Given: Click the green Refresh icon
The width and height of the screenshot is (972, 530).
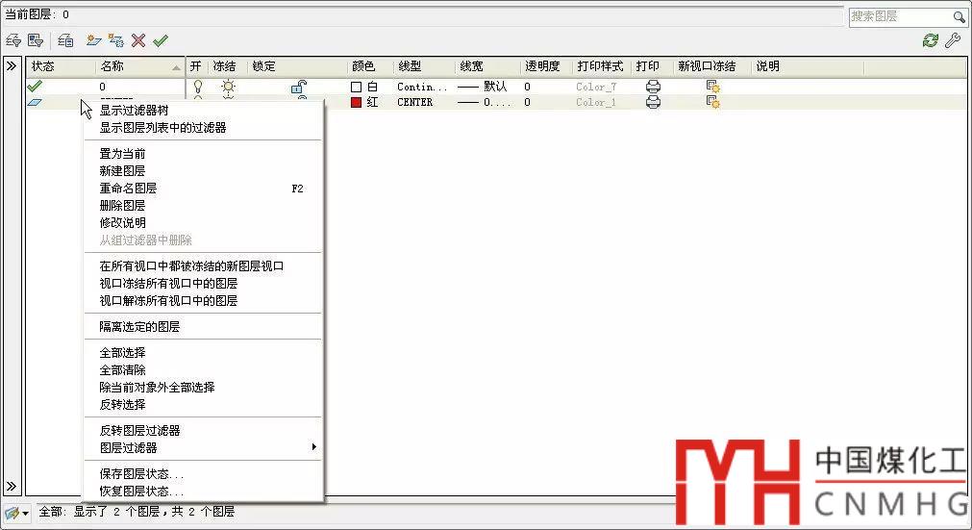Looking at the screenshot, I should click(x=931, y=41).
